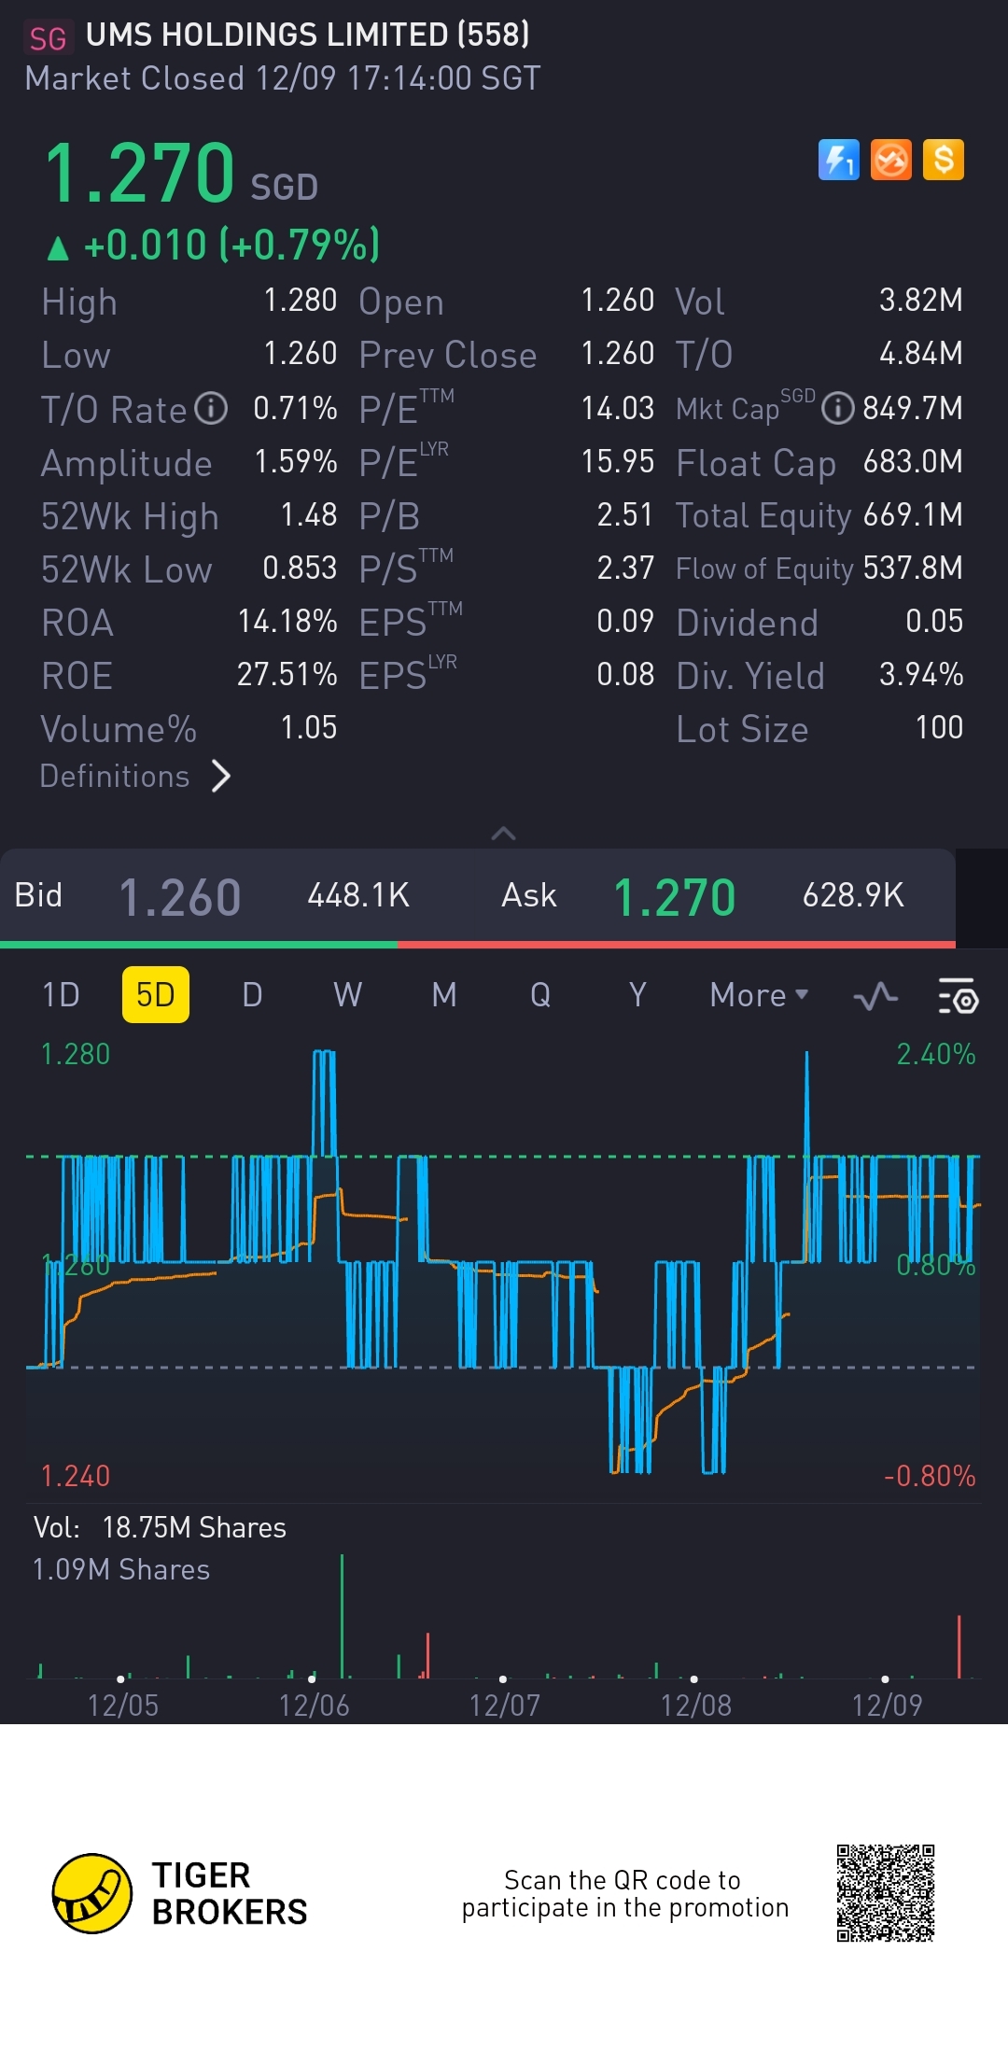Switch chart to 1D tab

pyautogui.click(x=61, y=995)
